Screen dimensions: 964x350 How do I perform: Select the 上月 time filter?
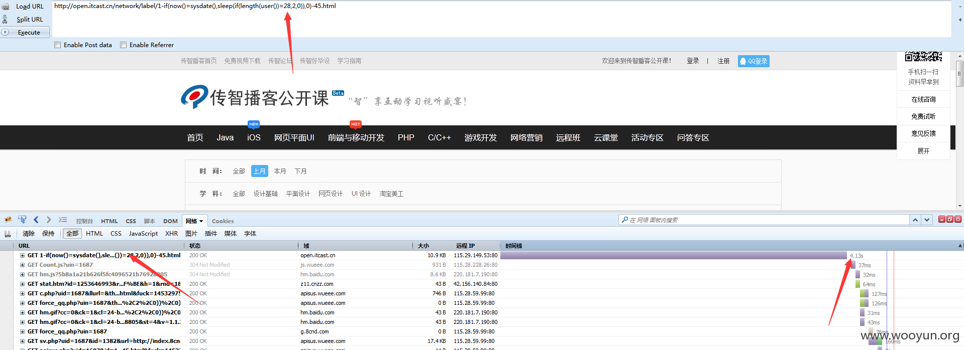coord(260,171)
